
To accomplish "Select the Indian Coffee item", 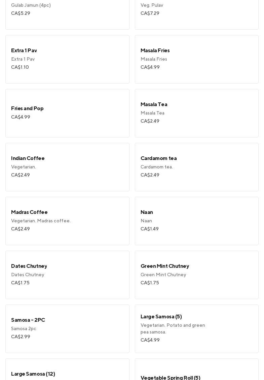I will tap(67, 167).
